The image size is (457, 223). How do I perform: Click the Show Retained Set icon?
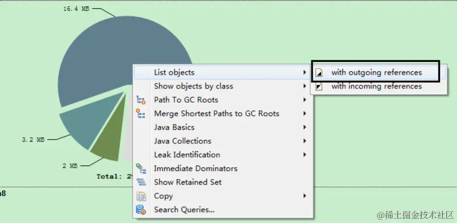coord(141,182)
